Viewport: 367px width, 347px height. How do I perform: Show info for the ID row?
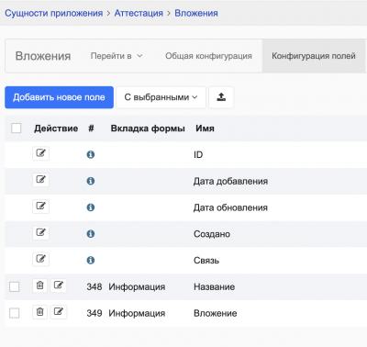click(x=91, y=154)
